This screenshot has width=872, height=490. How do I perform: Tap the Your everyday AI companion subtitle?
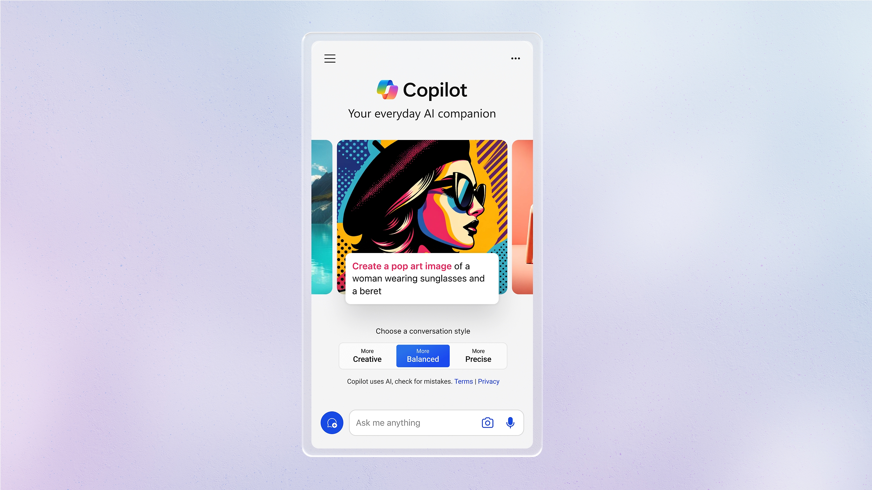422,113
